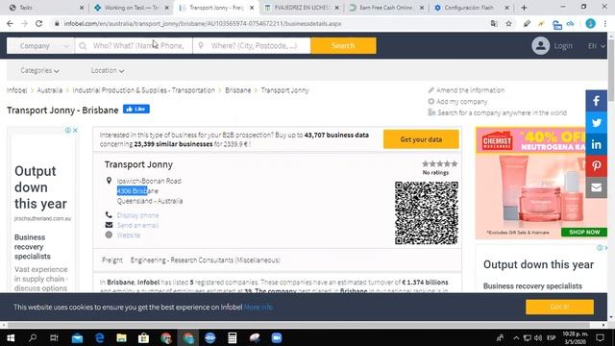The width and height of the screenshot is (615, 346).
Task: Open the company Website link
Action: click(128, 235)
